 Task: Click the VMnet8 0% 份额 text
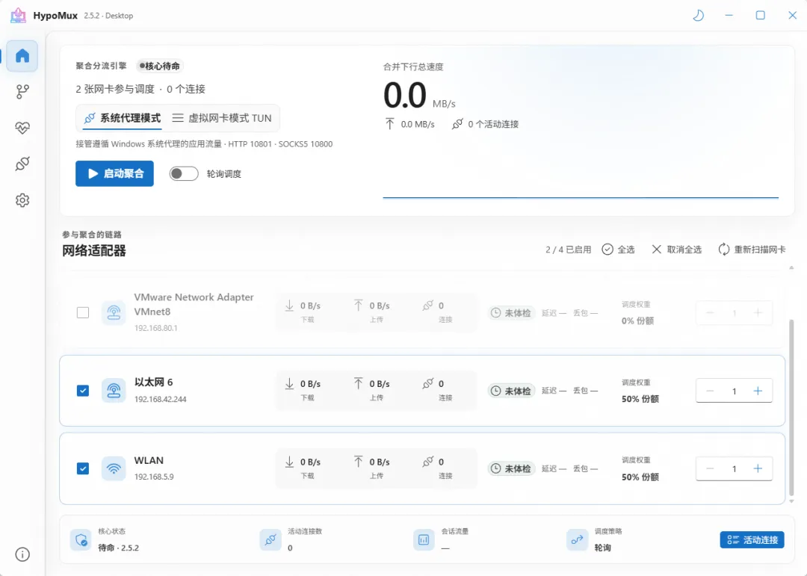click(637, 320)
